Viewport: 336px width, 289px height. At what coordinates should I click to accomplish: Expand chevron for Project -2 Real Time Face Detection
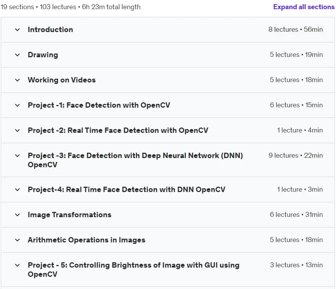tap(17, 131)
